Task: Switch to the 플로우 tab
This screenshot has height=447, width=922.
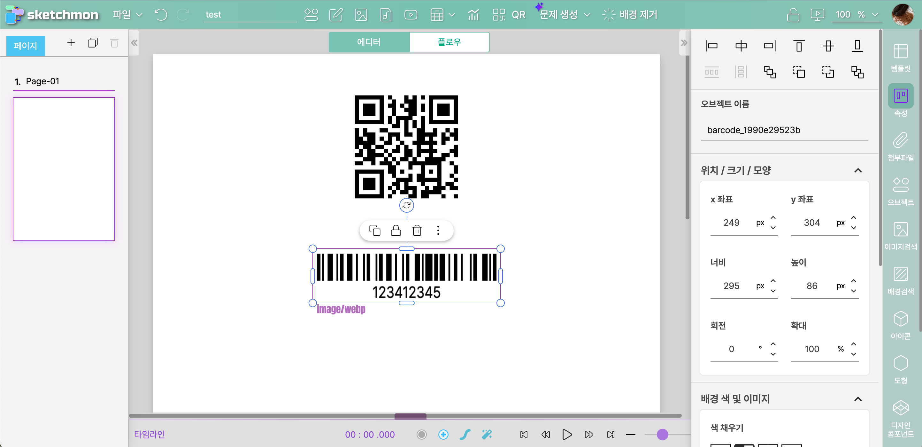Action: tap(449, 42)
